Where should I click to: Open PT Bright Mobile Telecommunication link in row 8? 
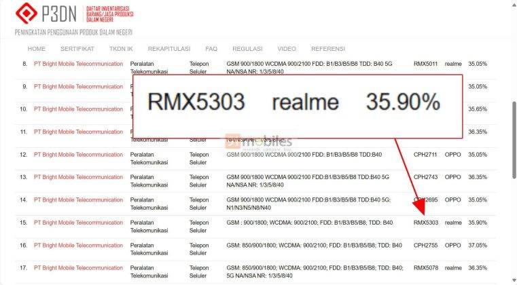coord(79,64)
